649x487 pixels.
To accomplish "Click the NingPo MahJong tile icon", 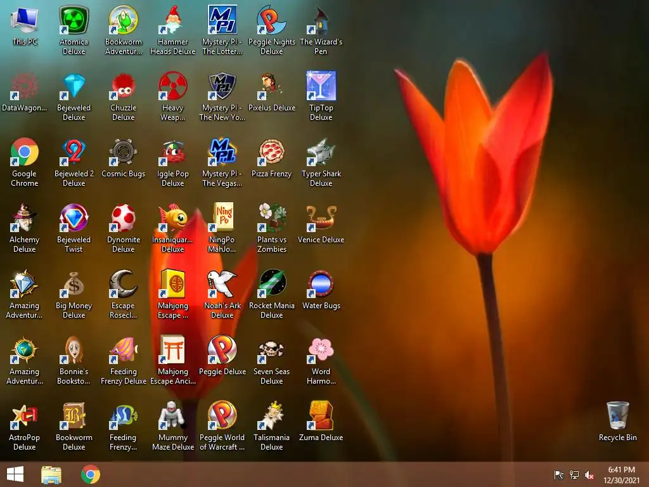I will click(x=222, y=218).
